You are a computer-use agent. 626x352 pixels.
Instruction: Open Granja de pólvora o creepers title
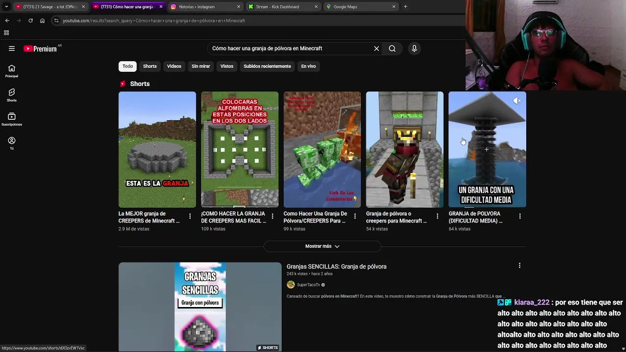click(x=397, y=217)
